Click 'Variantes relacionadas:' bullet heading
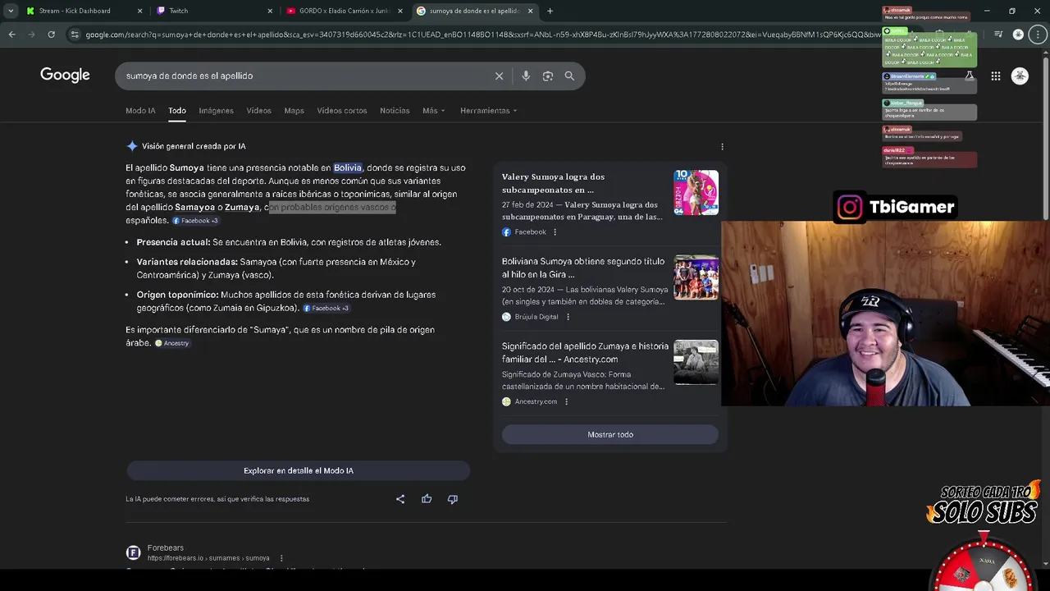This screenshot has width=1050, height=591. click(187, 262)
